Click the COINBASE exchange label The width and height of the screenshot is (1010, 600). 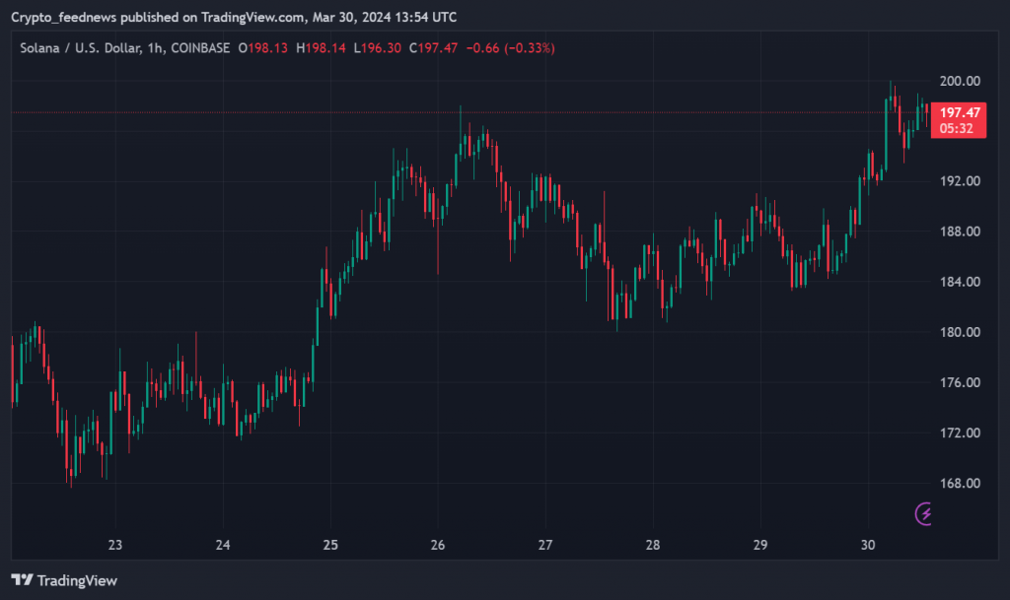point(203,48)
